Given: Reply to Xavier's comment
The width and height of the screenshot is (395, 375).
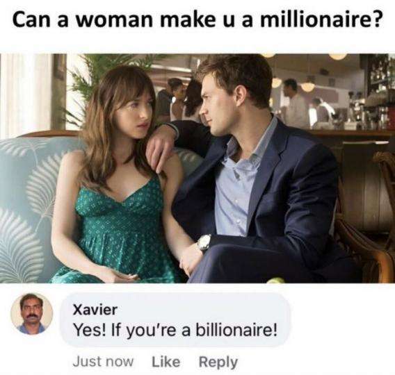Looking at the screenshot, I should 218,362.
